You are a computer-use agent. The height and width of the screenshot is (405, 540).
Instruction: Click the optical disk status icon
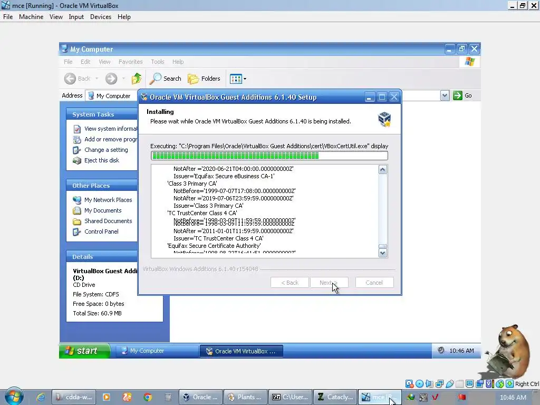419,384
